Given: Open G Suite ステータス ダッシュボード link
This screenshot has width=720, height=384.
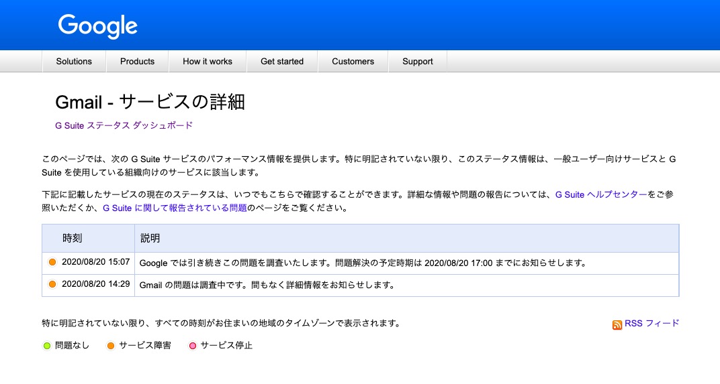Looking at the screenshot, I should (x=124, y=125).
